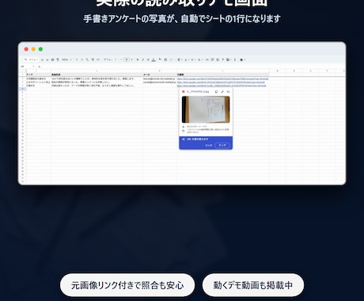Open the horizontal align dropdown
The image size is (364, 301).
tap(180, 59)
